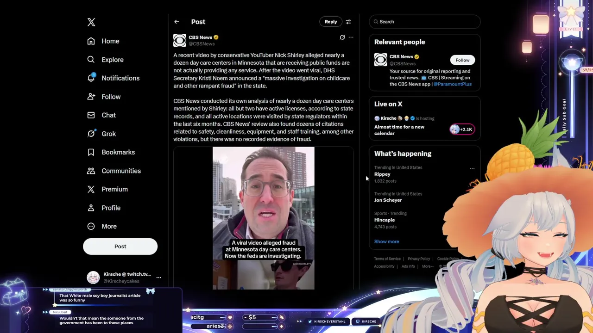Open the Chat envelope icon
The width and height of the screenshot is (593, 333).
91,115
